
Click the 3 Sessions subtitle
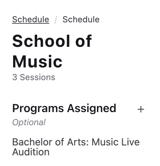(x=34, y=77)
